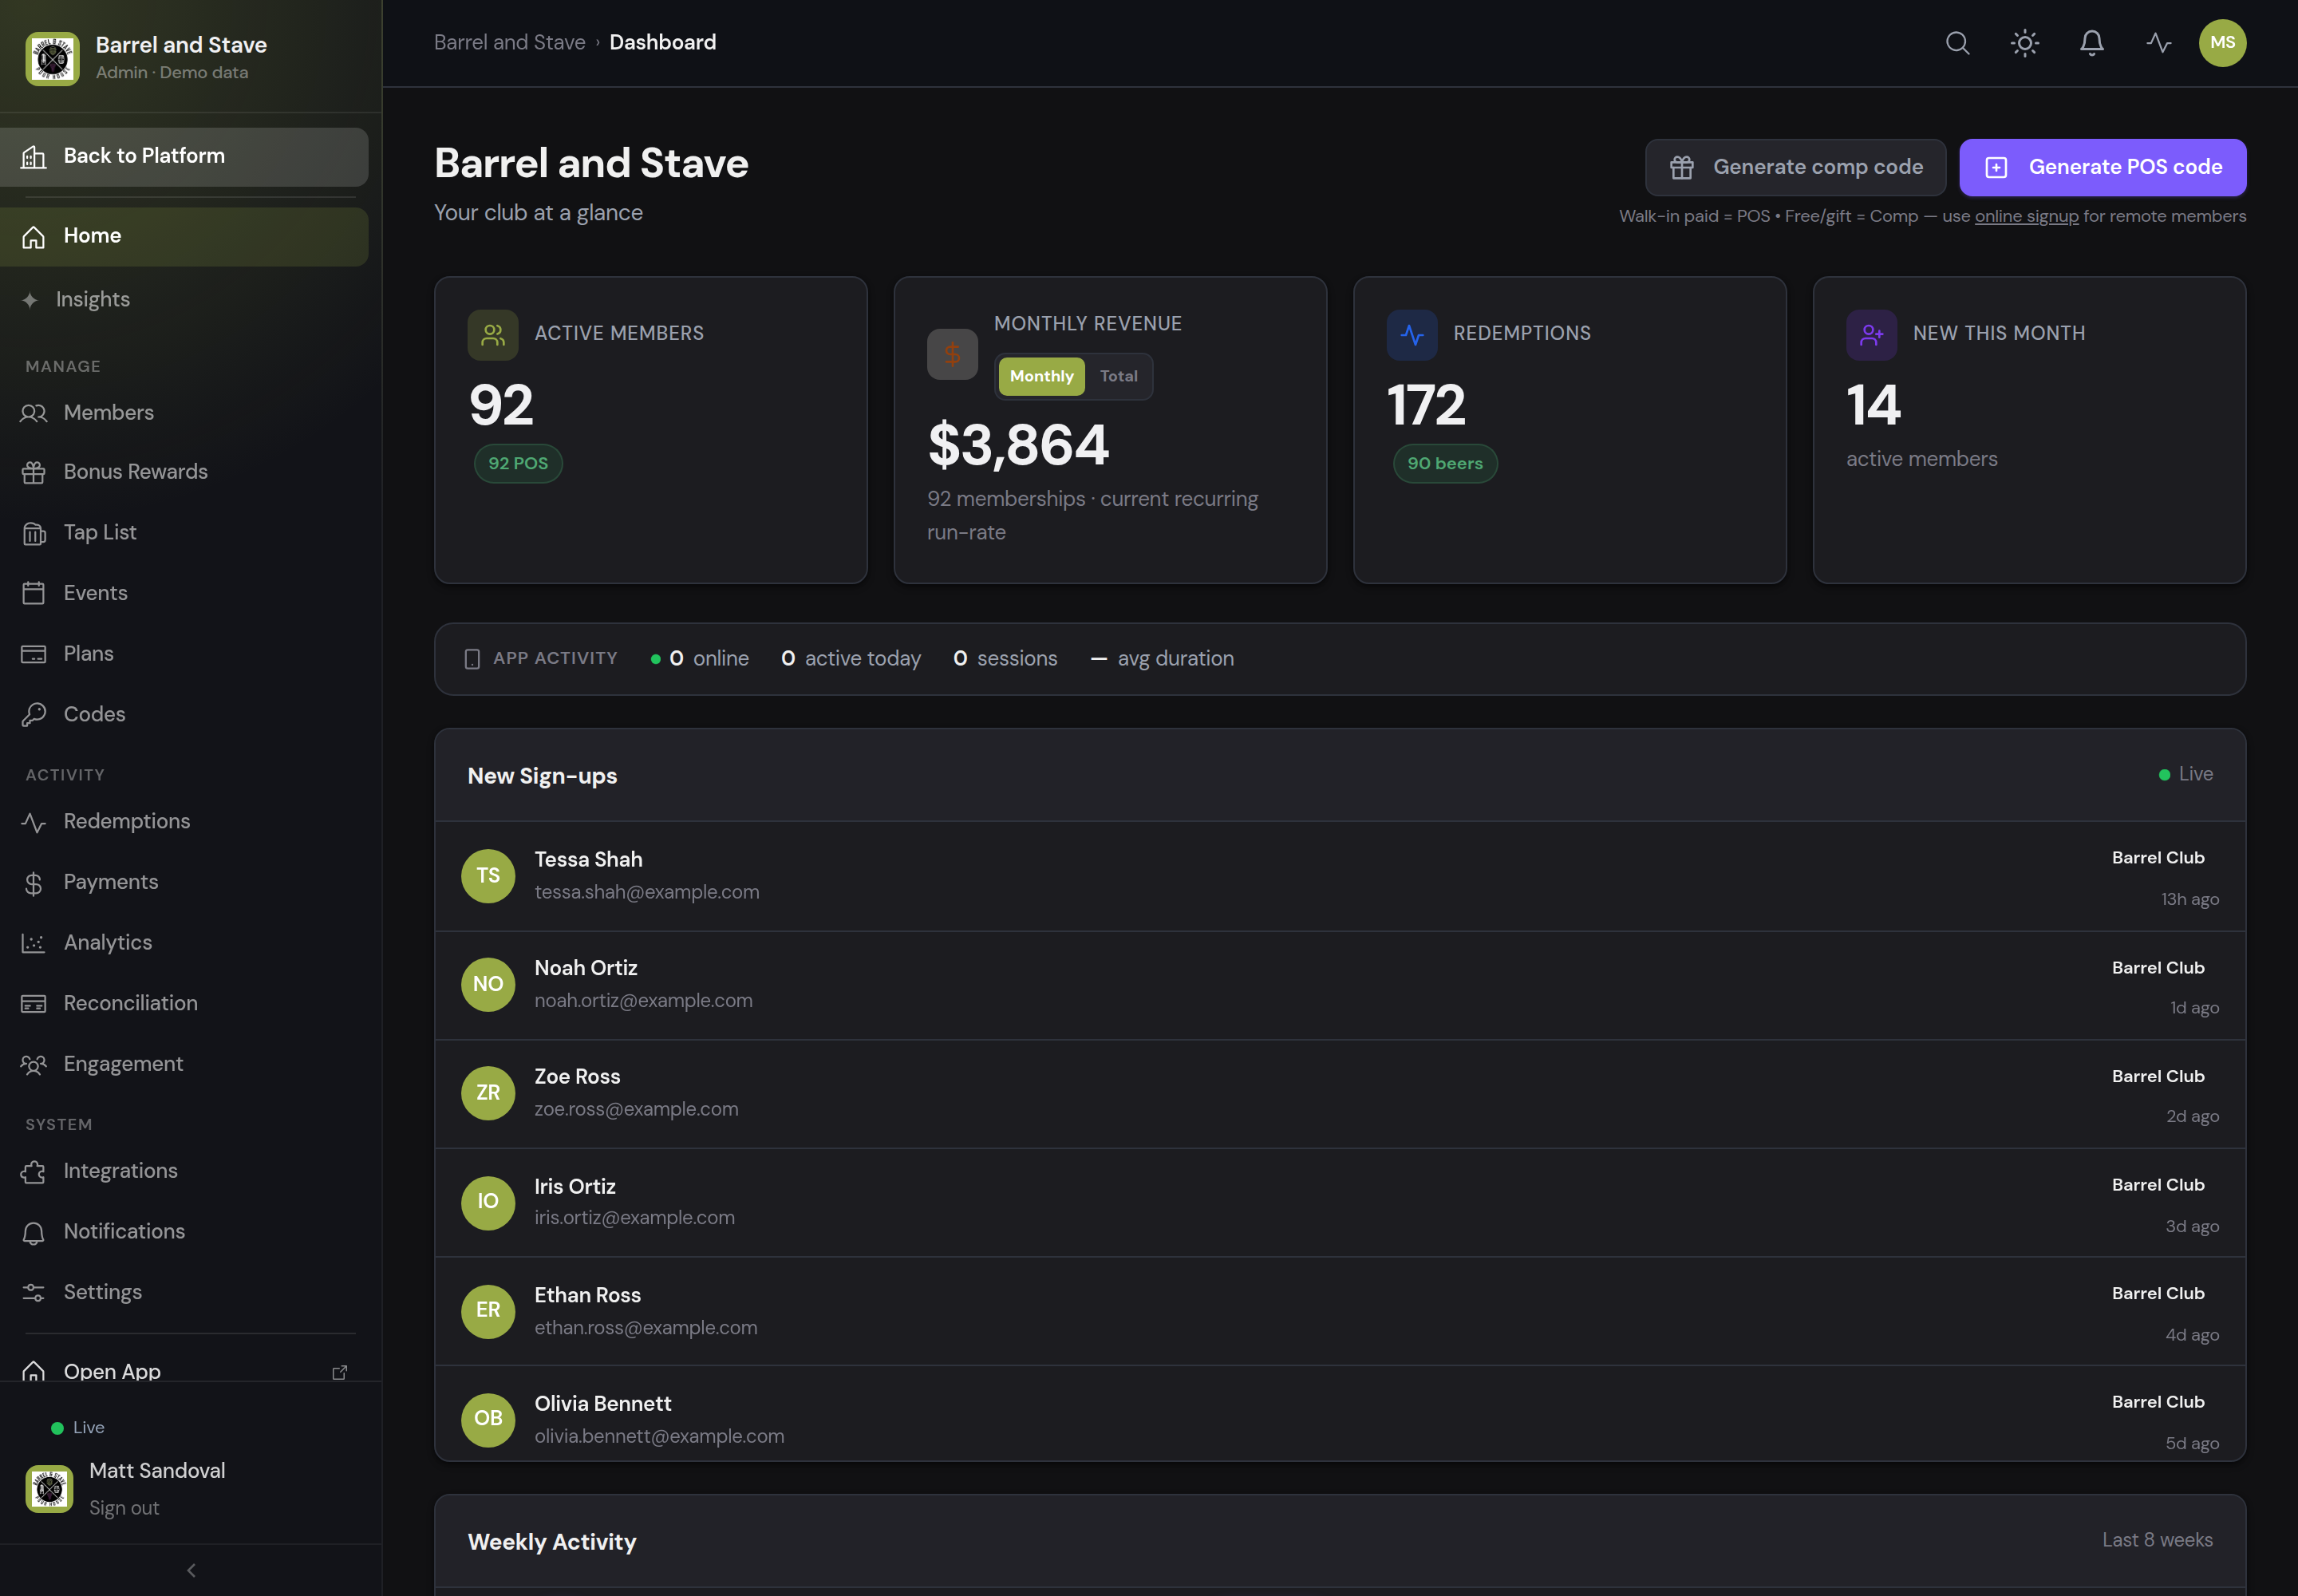This screenshot has width=2298, height=1596.
Task: Switch revenue view to Total
Action: tap(1118, 377)
